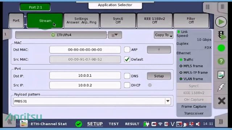Click the exclamation button next to ARP
This screenshot has width=232, height=130.
(x=159, y=49)
